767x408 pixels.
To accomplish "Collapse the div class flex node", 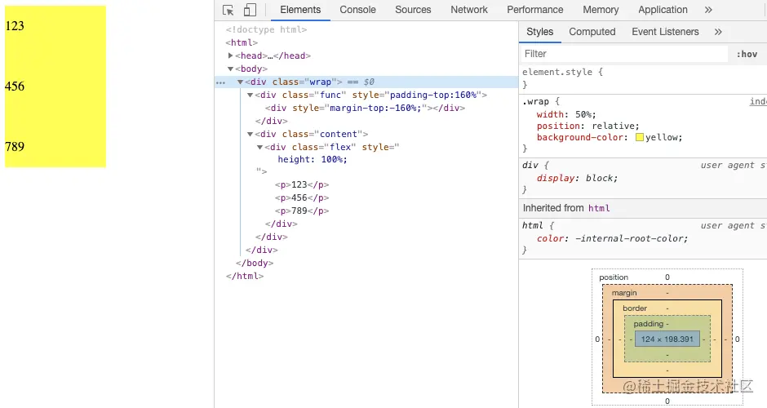I will 259,147.
